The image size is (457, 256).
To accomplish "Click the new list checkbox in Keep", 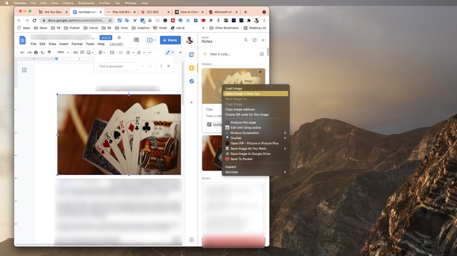I will [261, 54].
